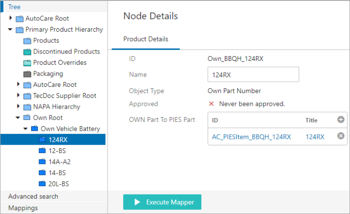Select the 14A-A2 tree item
The image size is (350, 214).
59,162
